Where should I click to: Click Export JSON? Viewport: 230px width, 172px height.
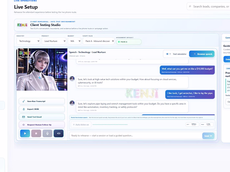[42, 109]
